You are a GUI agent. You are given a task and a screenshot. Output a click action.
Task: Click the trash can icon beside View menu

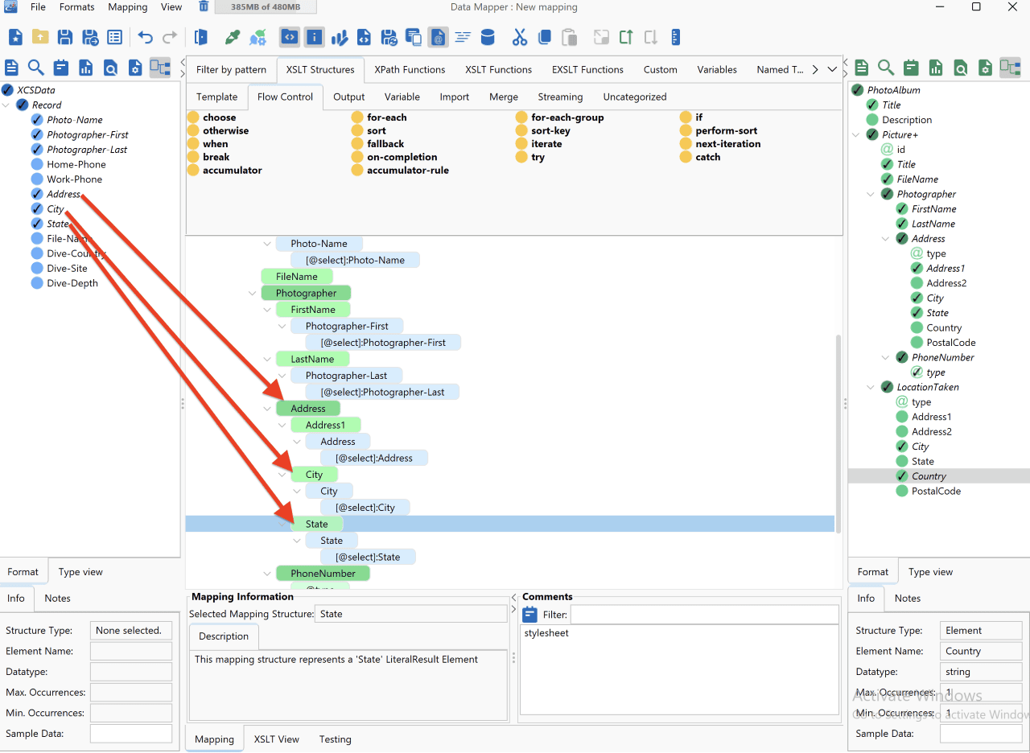204,6
